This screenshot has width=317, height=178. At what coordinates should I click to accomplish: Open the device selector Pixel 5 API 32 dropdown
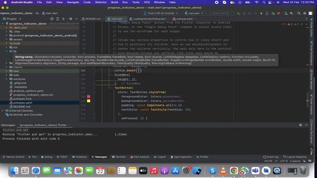coord(161,13)
